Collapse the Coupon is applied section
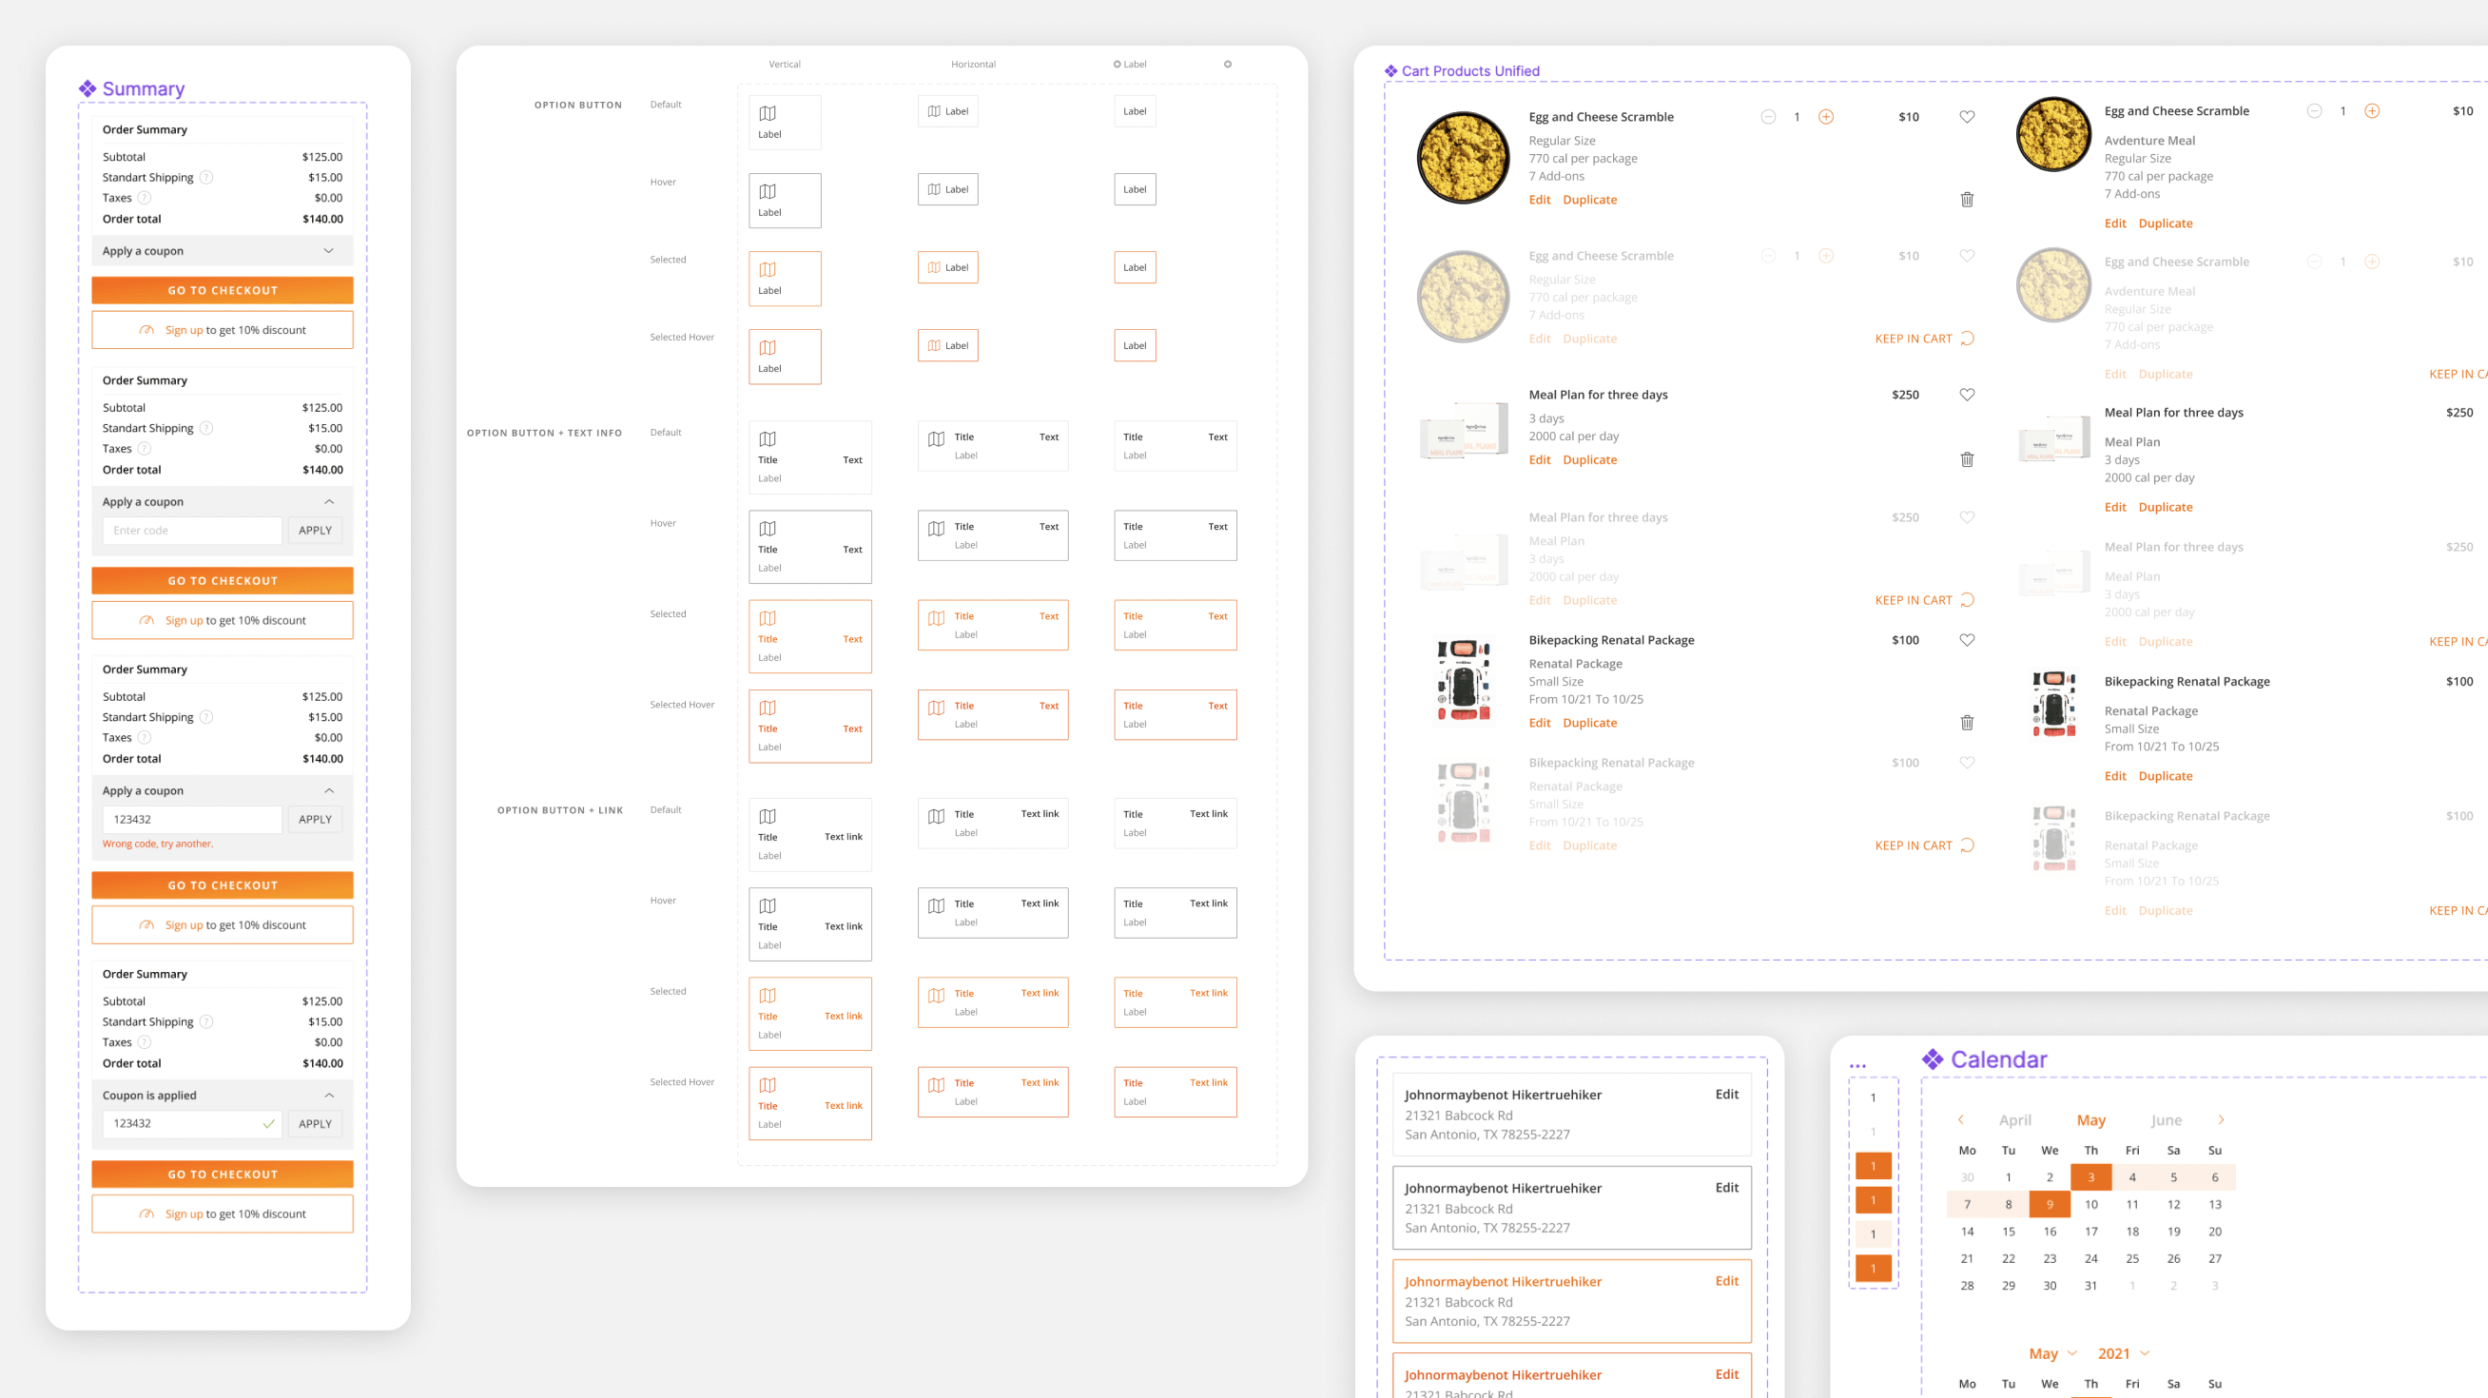This screenshot has height=1398, width=2488. coord(328,1095)
